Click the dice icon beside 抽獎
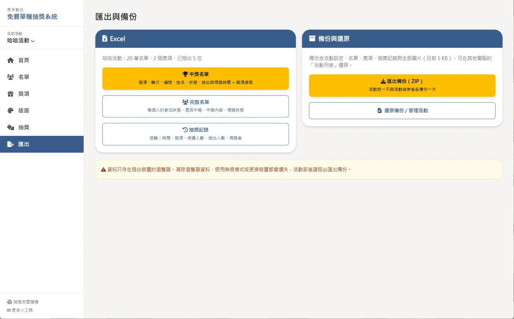514x319 pixels. point(11,127)
